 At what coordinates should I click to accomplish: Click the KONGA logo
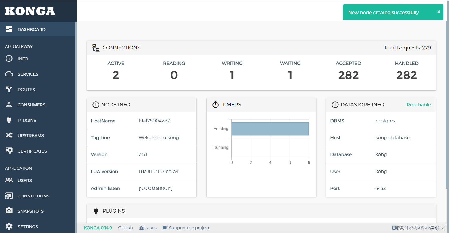coord(30,11)
